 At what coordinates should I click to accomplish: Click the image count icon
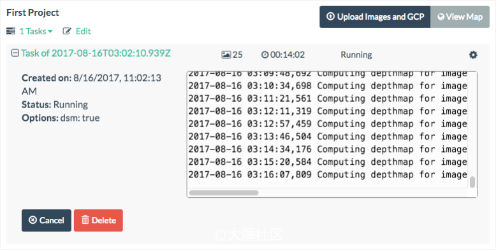(x=226, y=55)
